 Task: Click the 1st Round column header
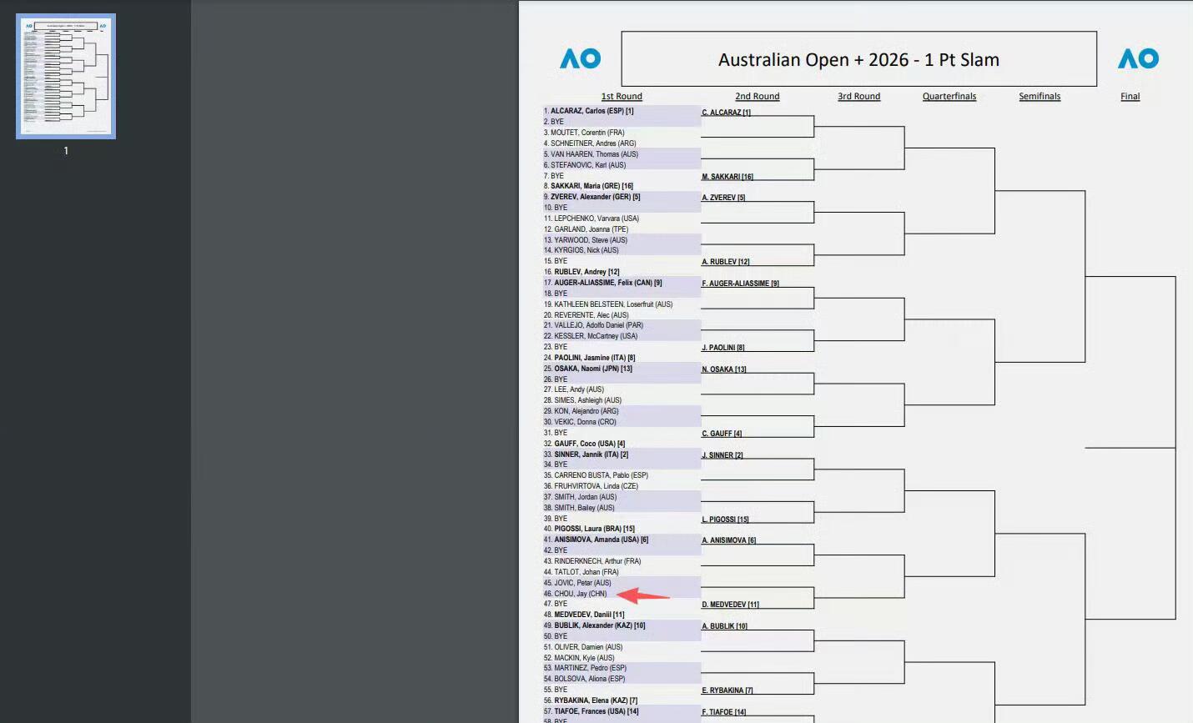pos(622,97)
